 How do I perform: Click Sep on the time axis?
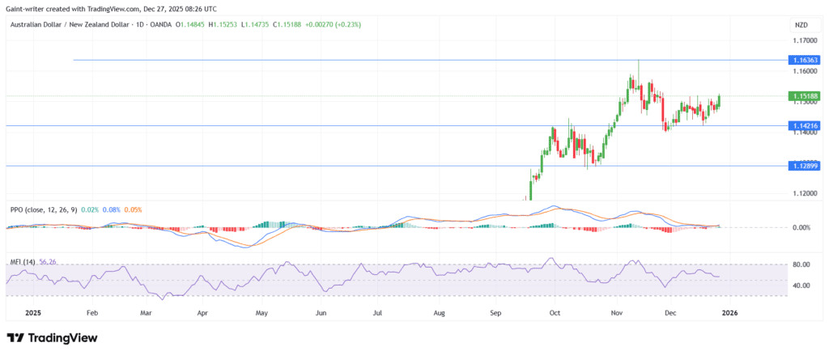(x=495, y=313)
